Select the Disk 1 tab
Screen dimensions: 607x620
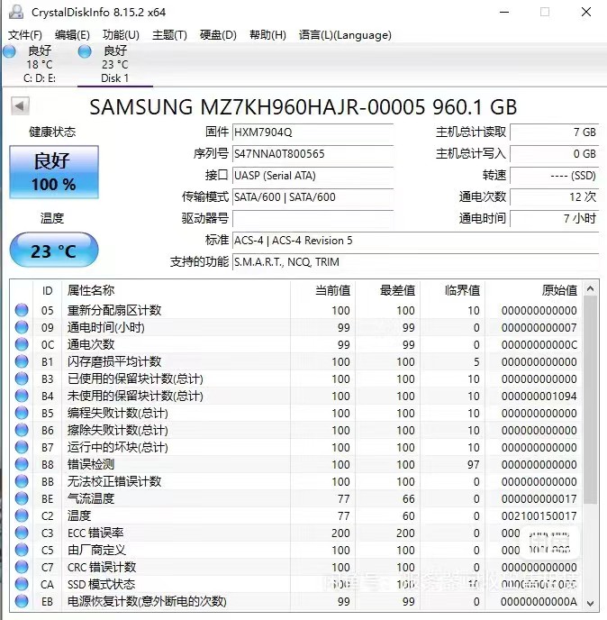[x=115, y=65]
